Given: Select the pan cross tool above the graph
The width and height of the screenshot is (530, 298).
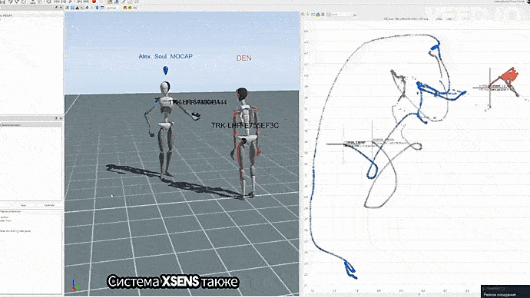Looking at the screenshot, I should pyautogui.click(x=308, y=14).
